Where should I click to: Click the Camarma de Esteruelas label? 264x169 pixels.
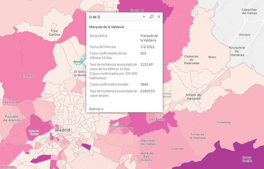pos(192,60)
